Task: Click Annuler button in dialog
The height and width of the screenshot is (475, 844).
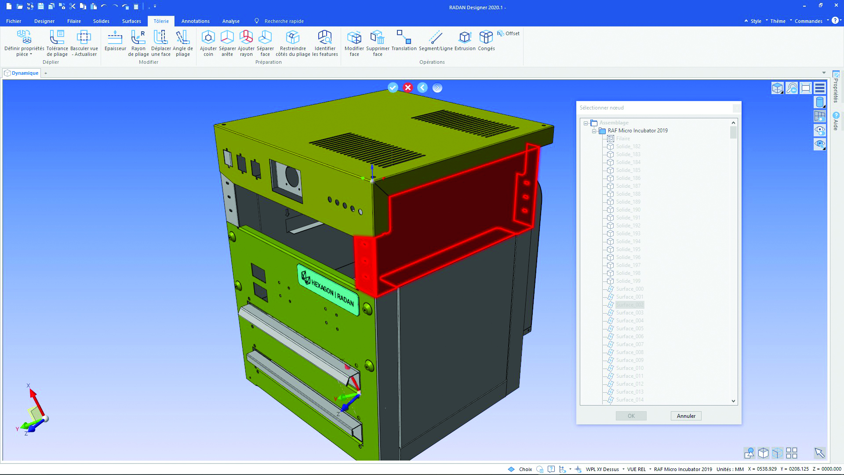Action: [686, 416]
